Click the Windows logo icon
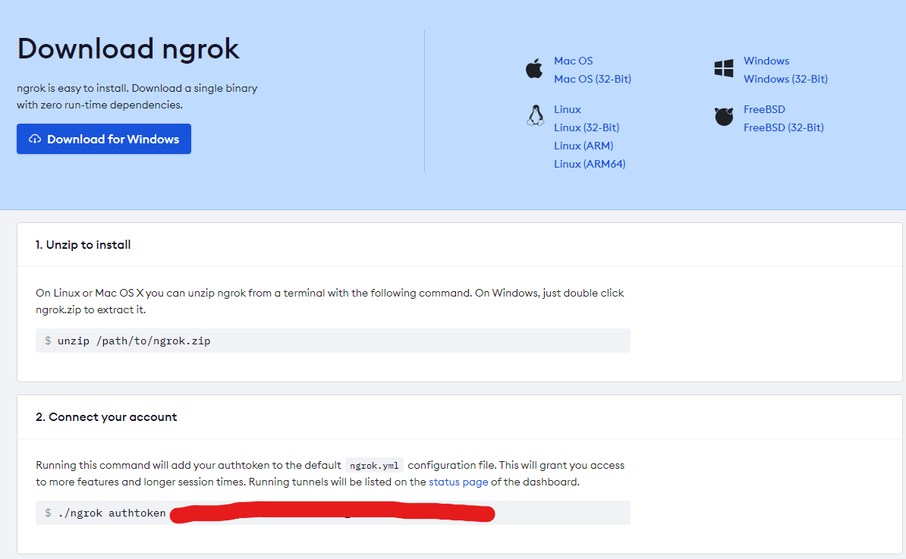 tap(723, 68)
